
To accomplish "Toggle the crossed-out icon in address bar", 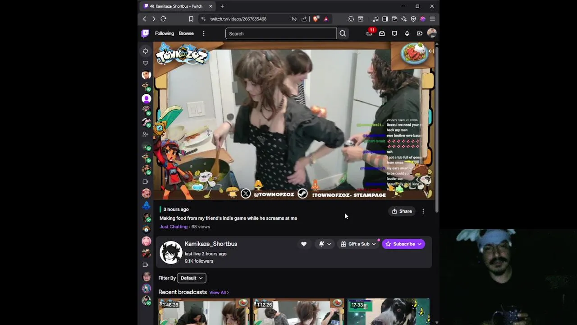I will point(294,19).
